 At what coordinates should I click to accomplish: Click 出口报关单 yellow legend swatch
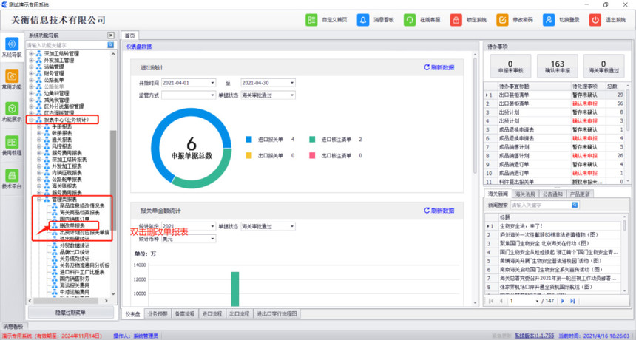[x=248, y=156]
